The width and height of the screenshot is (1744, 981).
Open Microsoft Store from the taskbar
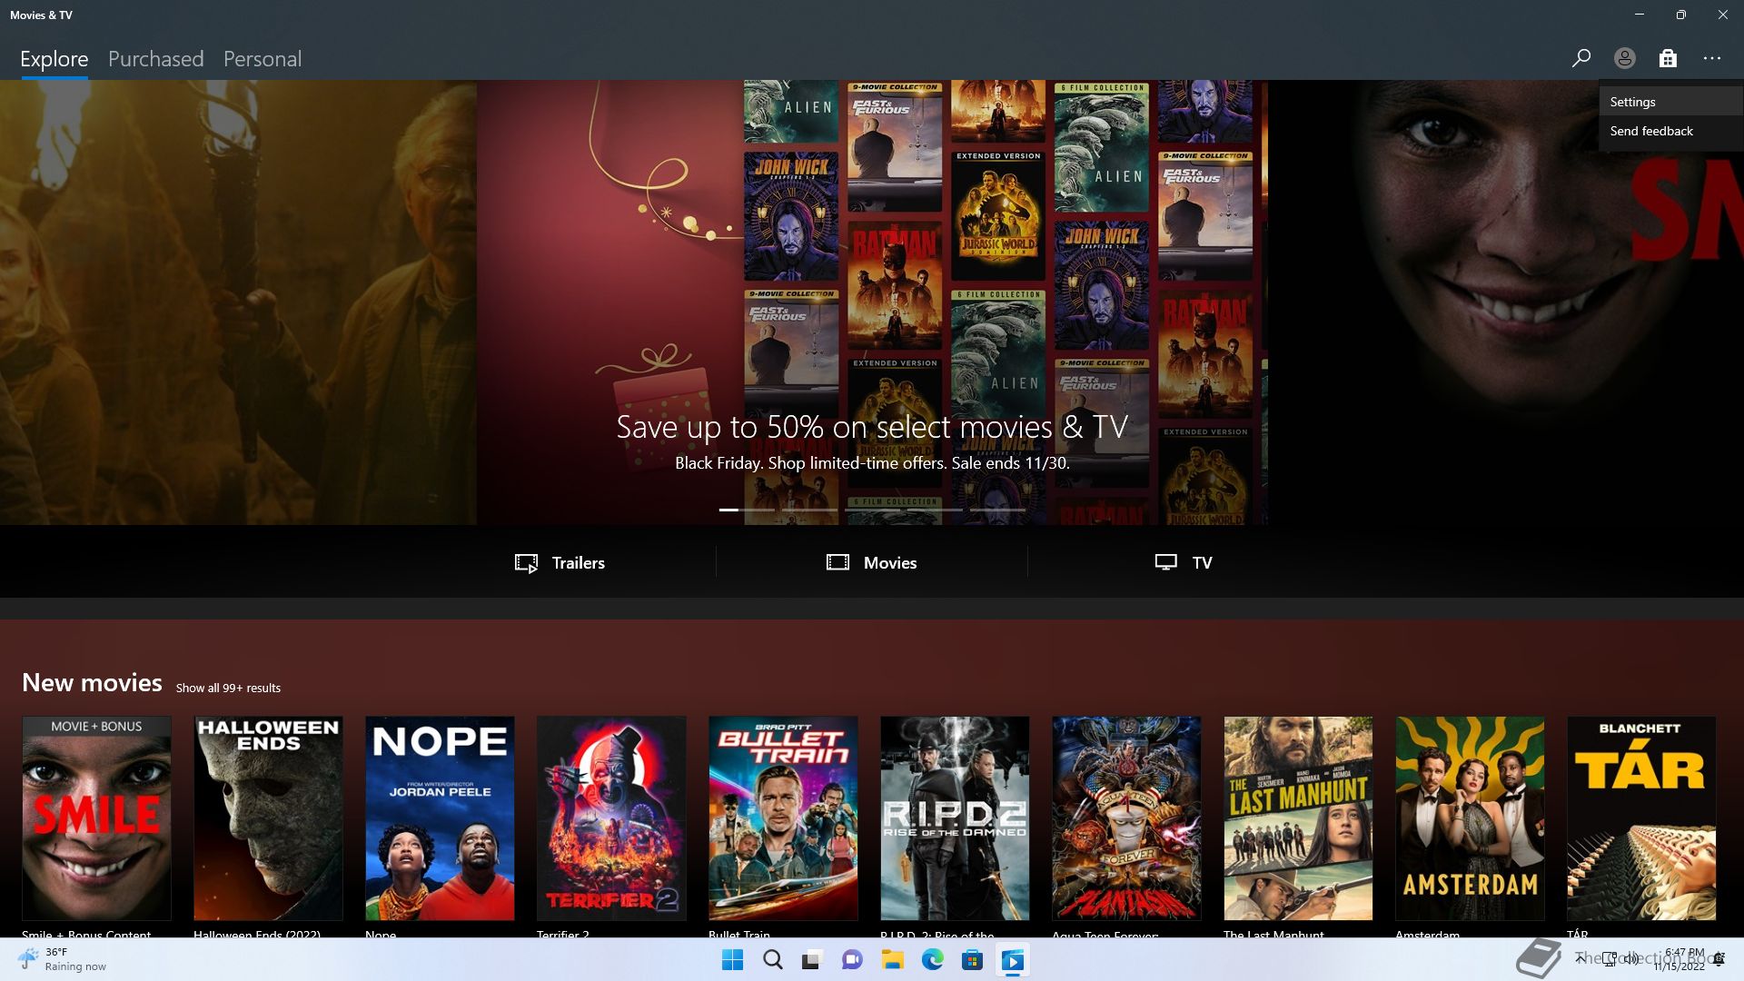point(972,960)
